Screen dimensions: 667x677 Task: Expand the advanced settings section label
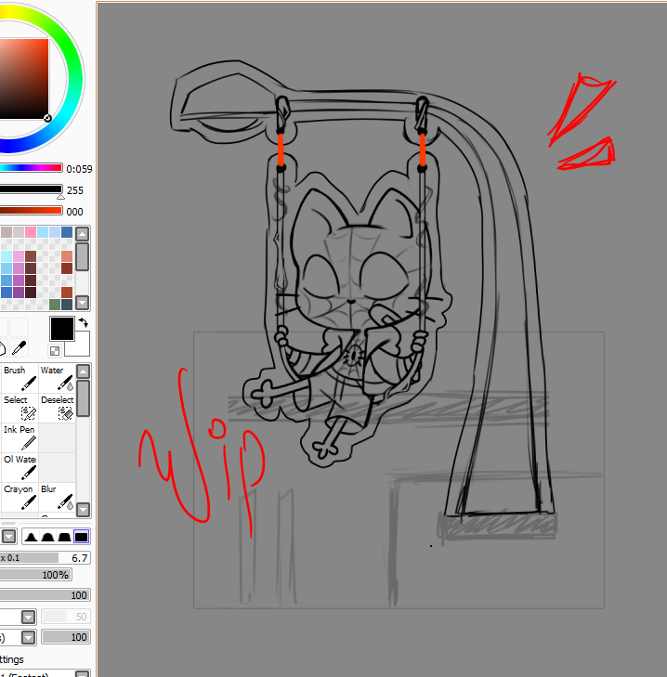pos(12,659)
